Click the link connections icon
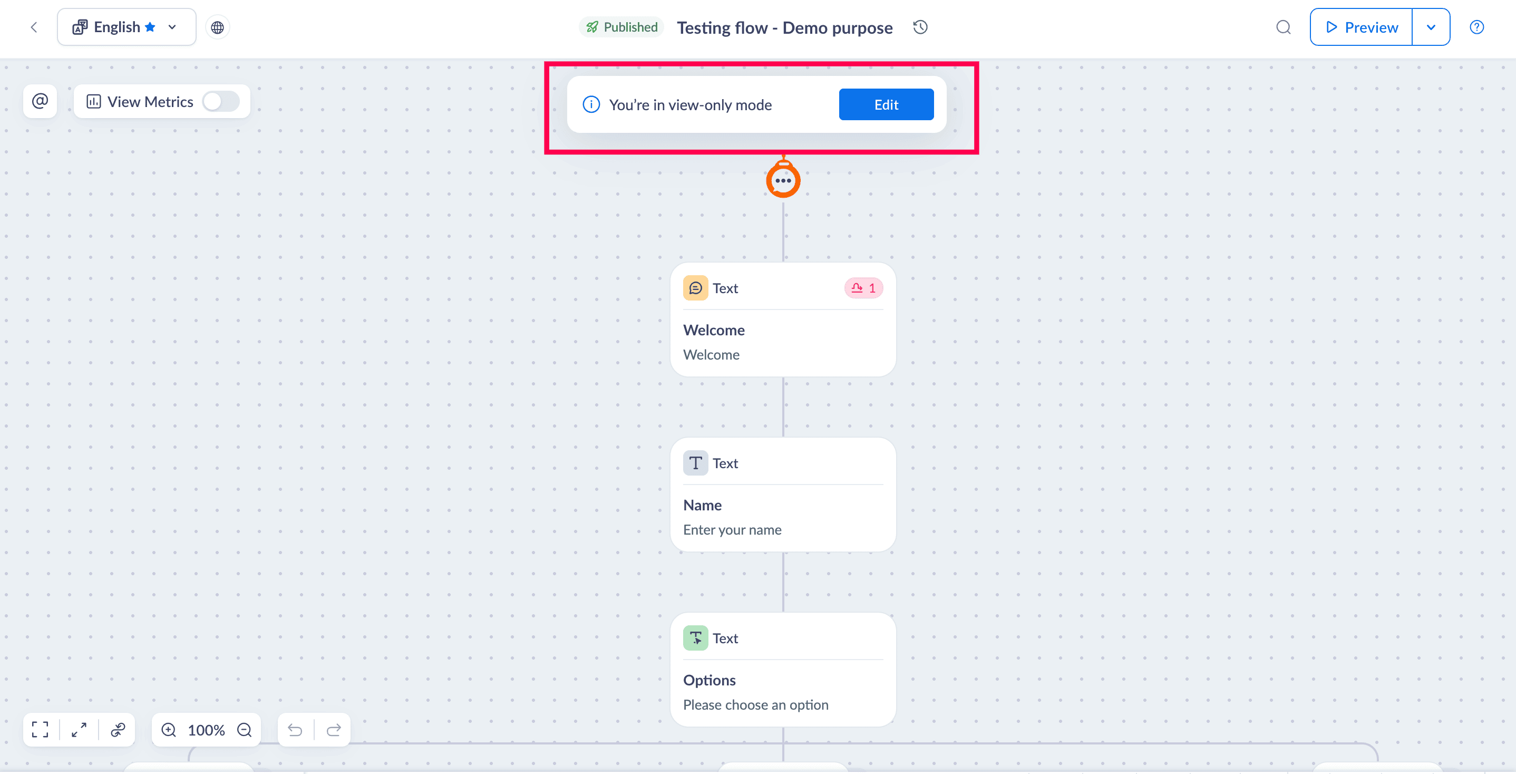 (118, 729)
